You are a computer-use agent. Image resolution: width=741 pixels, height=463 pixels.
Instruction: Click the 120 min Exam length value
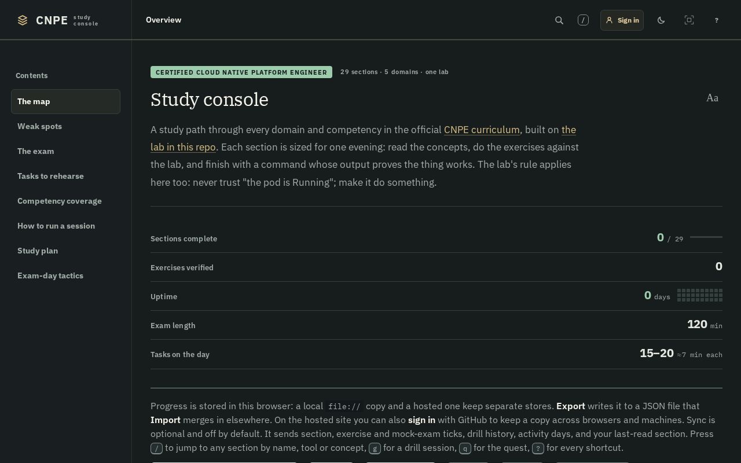click(705, 324)
